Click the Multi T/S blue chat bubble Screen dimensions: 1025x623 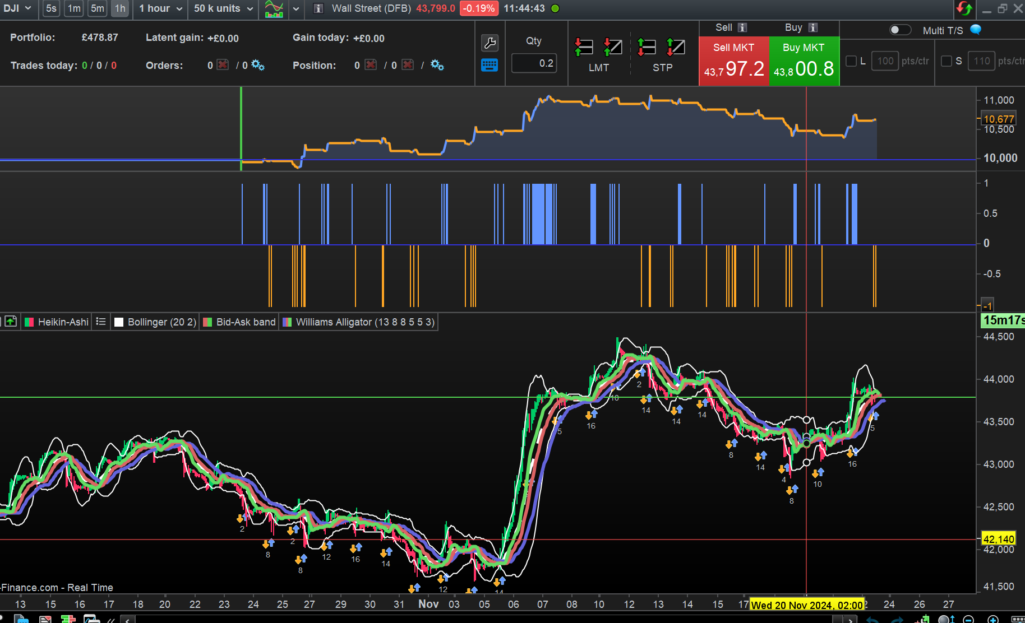coord(976,30)
